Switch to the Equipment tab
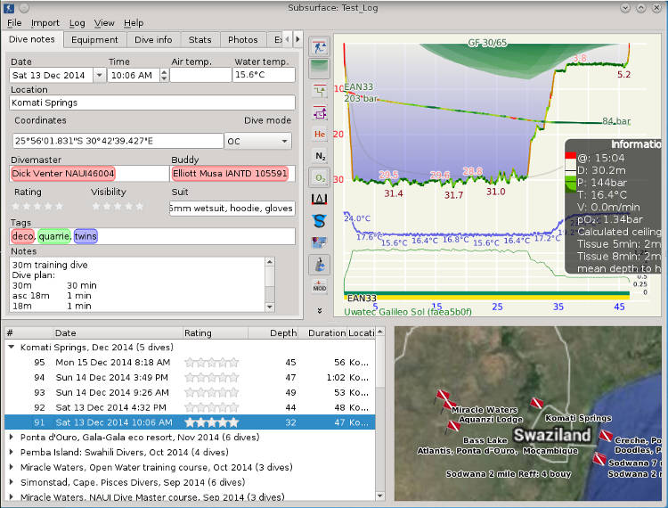The image size is (668, 508). click(94, 39)
